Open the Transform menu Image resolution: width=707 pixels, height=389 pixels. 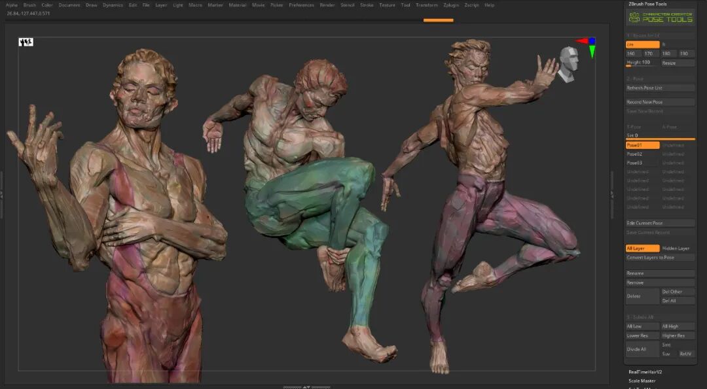pos(427,5)
